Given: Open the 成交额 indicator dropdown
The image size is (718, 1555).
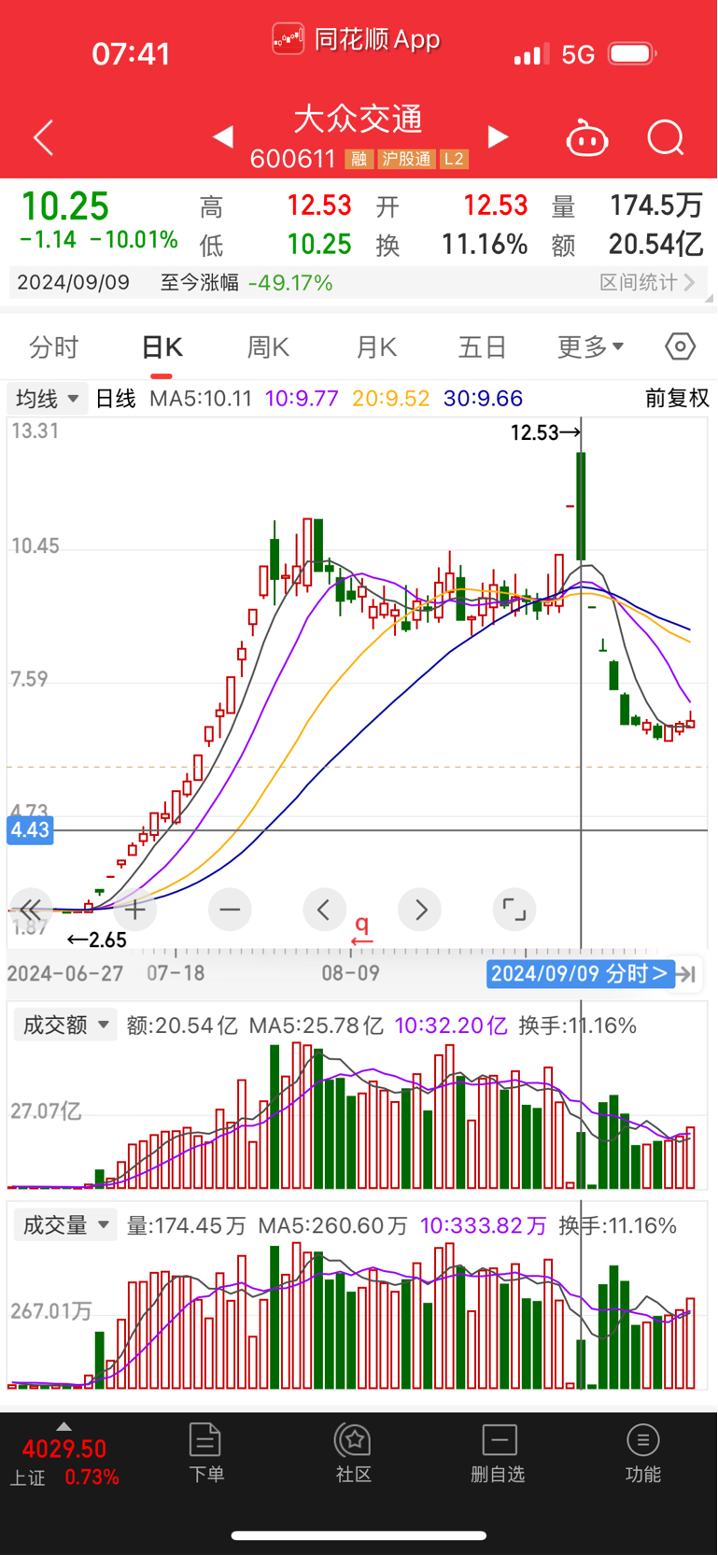Looking at the screenshot, I should 64,1025.
